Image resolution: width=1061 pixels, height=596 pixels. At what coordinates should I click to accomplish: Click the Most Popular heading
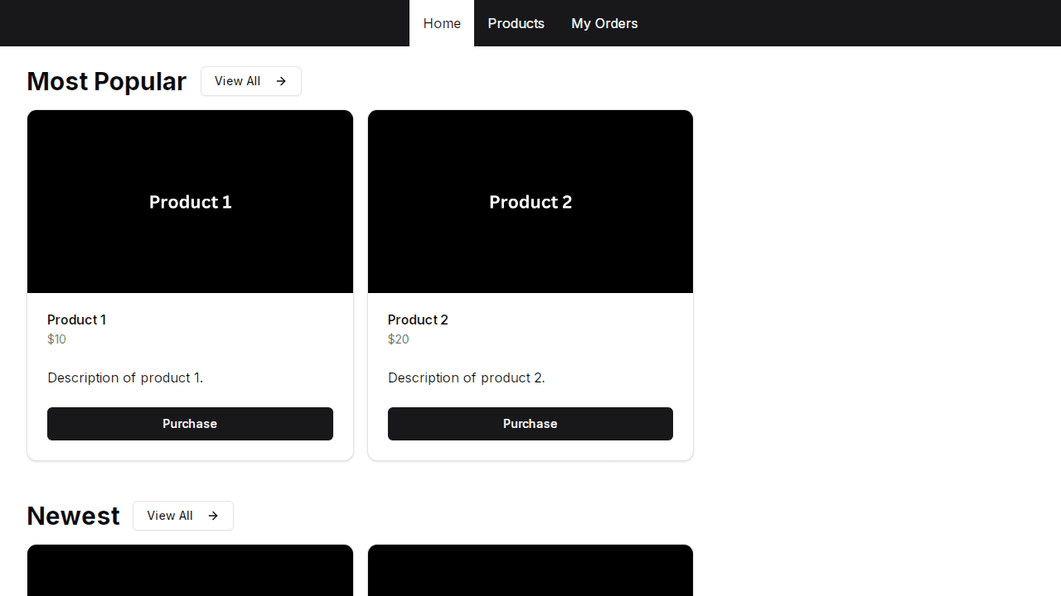(106, 81)
